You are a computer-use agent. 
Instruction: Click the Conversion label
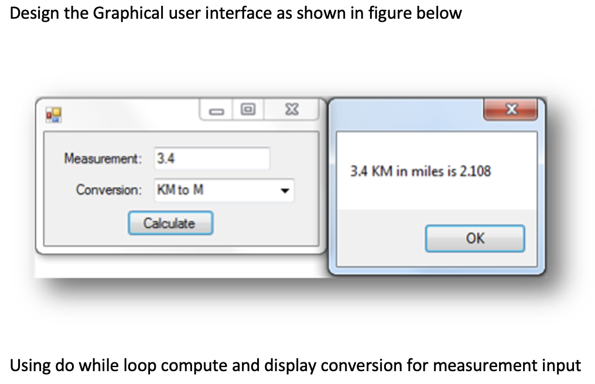click(x=108, y=190)
